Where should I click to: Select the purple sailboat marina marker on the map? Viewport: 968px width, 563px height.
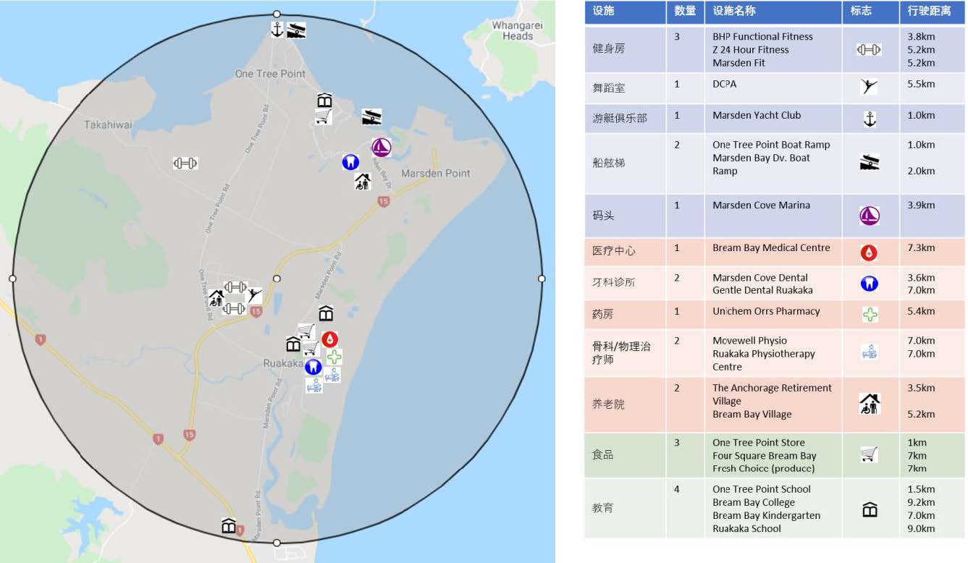tap(382, 148)
